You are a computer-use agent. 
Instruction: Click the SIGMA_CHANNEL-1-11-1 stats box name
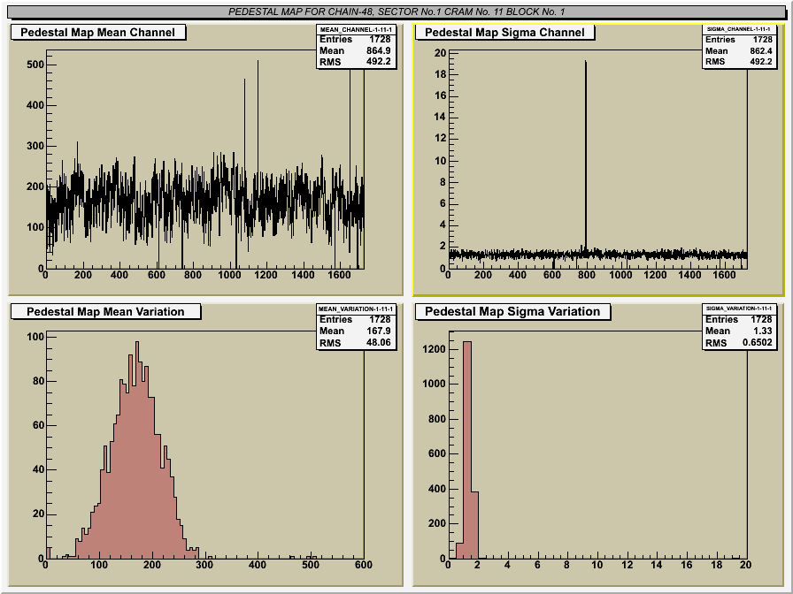(x=739, y=29)
